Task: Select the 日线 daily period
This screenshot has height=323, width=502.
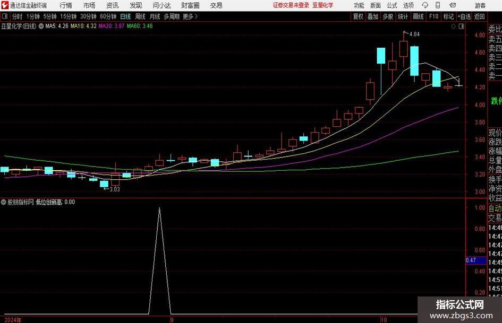Action: click(x=125, y=16)
